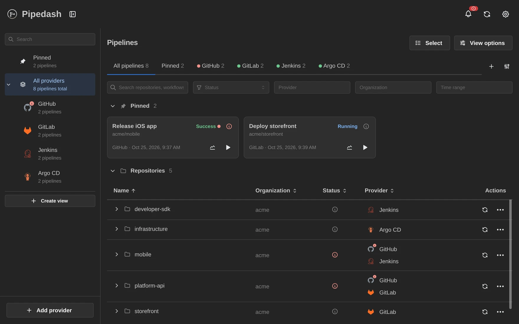This screenshot has height=324, width=519.
Task: Run the Release iOS app pipeline
Action: point(228,148)
